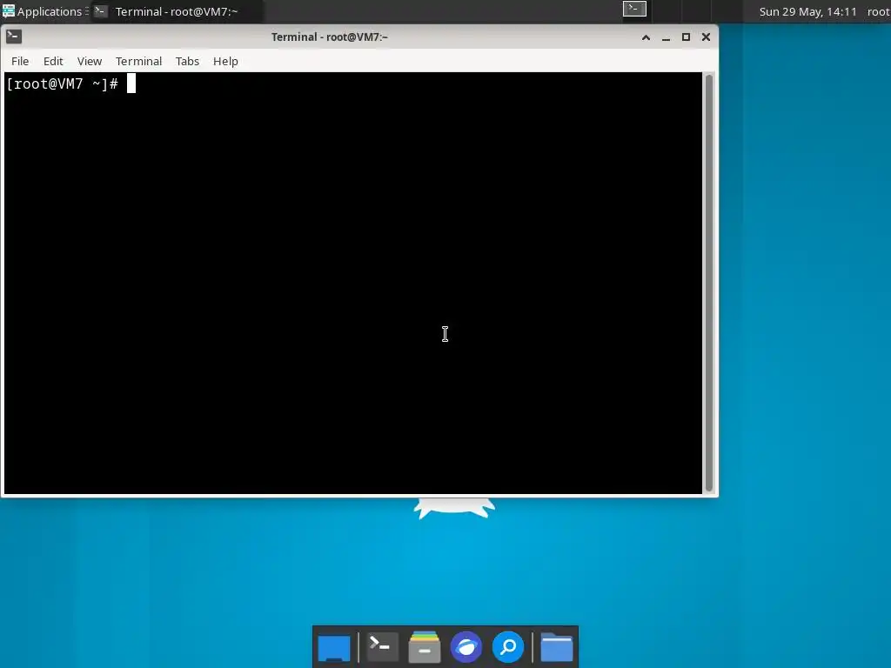891x668 pixels.
Task: Click Show Desktop icon in dock
Action: pos(334,647)
